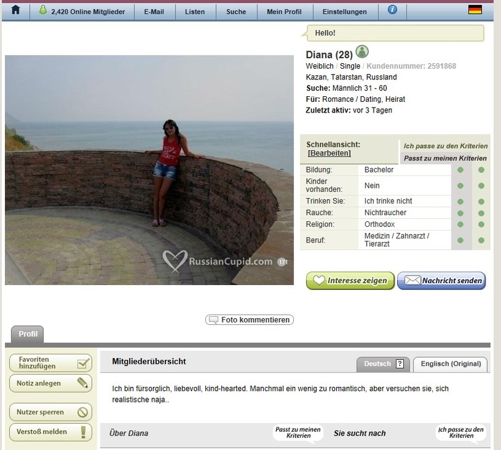Click the Interesse zeigen button
This screenshot has height=450, width=501.
coord(350,281)
